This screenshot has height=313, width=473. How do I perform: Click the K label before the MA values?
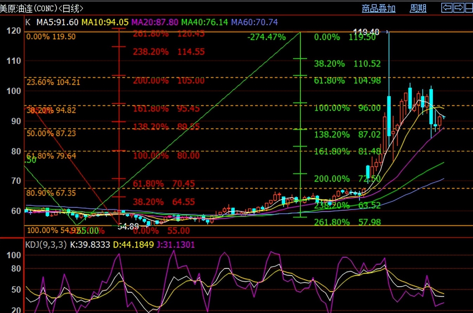coord(28,22)
